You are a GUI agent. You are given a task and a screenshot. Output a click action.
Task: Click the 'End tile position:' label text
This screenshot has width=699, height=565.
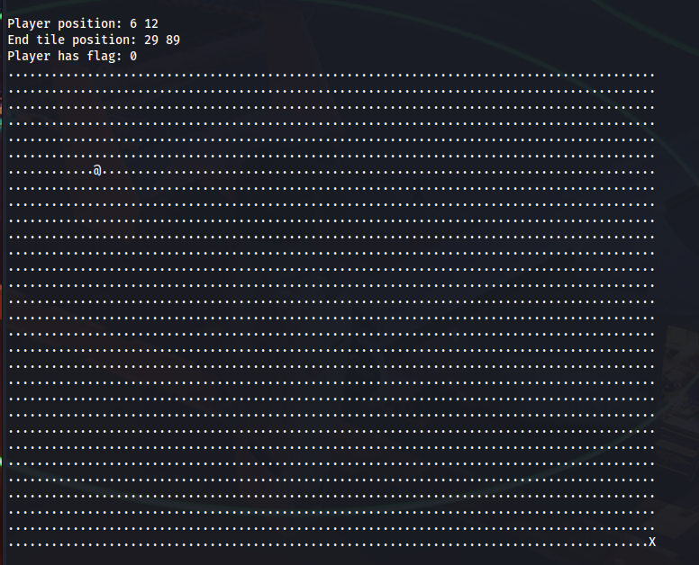tap(72, 40)
